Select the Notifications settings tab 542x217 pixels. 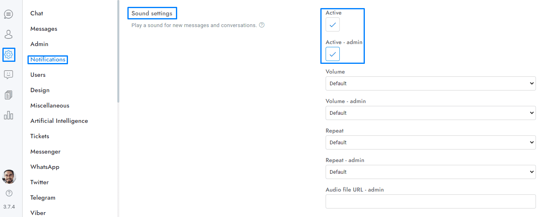tap(48, 59)
